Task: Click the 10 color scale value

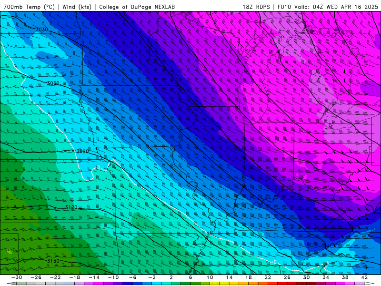Action: tap(210, 277)
